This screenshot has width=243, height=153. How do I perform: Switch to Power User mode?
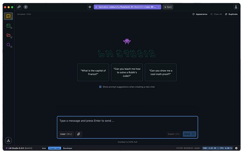click(55, 148)
